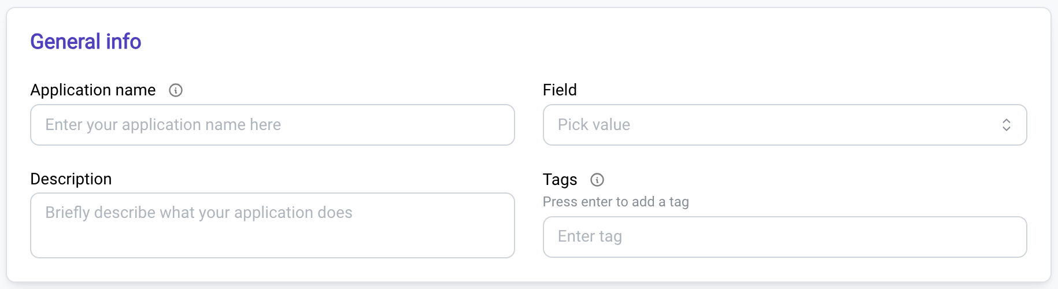Click the 'Field' label above the dropdown
Image resolution: width=1058 pixels, height=289 pixels.
560,90
